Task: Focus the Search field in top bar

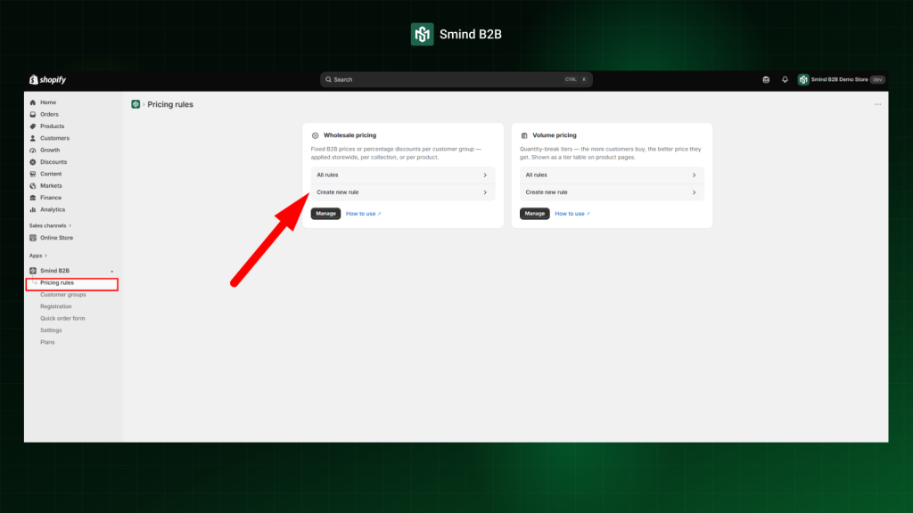Action: [456, 79]
